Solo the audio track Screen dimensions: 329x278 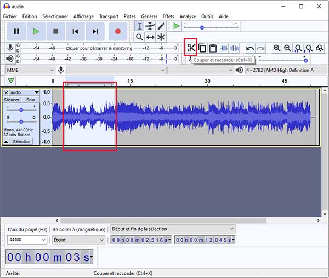point(30,100)
